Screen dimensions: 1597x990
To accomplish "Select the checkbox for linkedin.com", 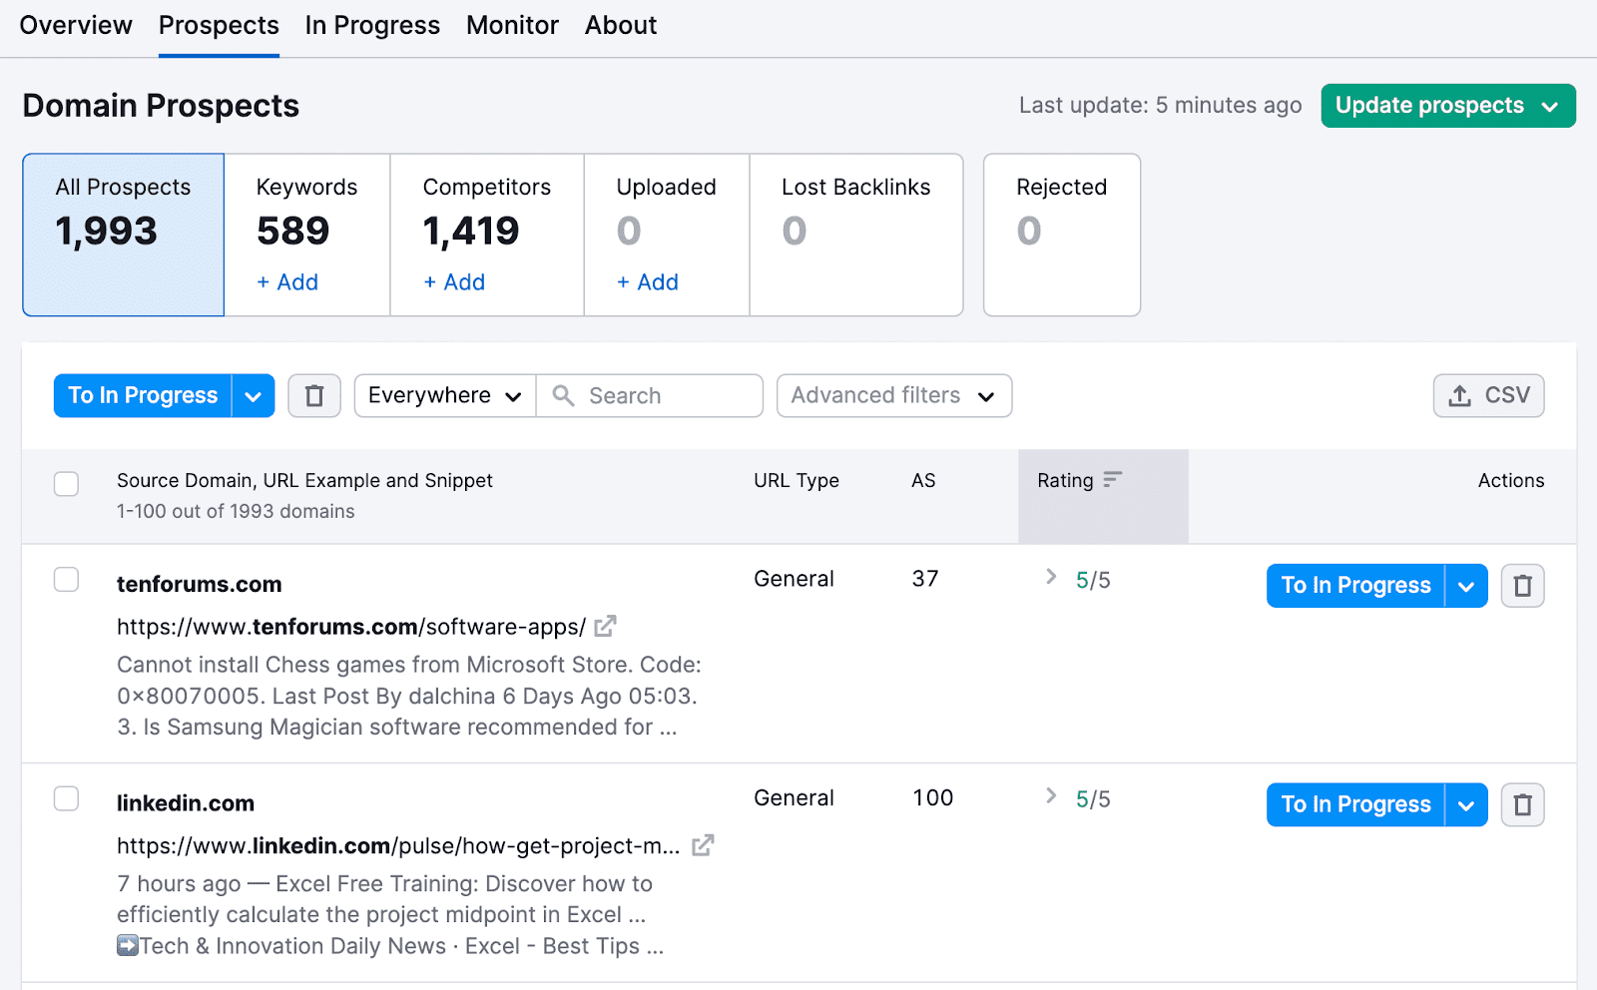I will pyautogui.click(x=66, y=798).
